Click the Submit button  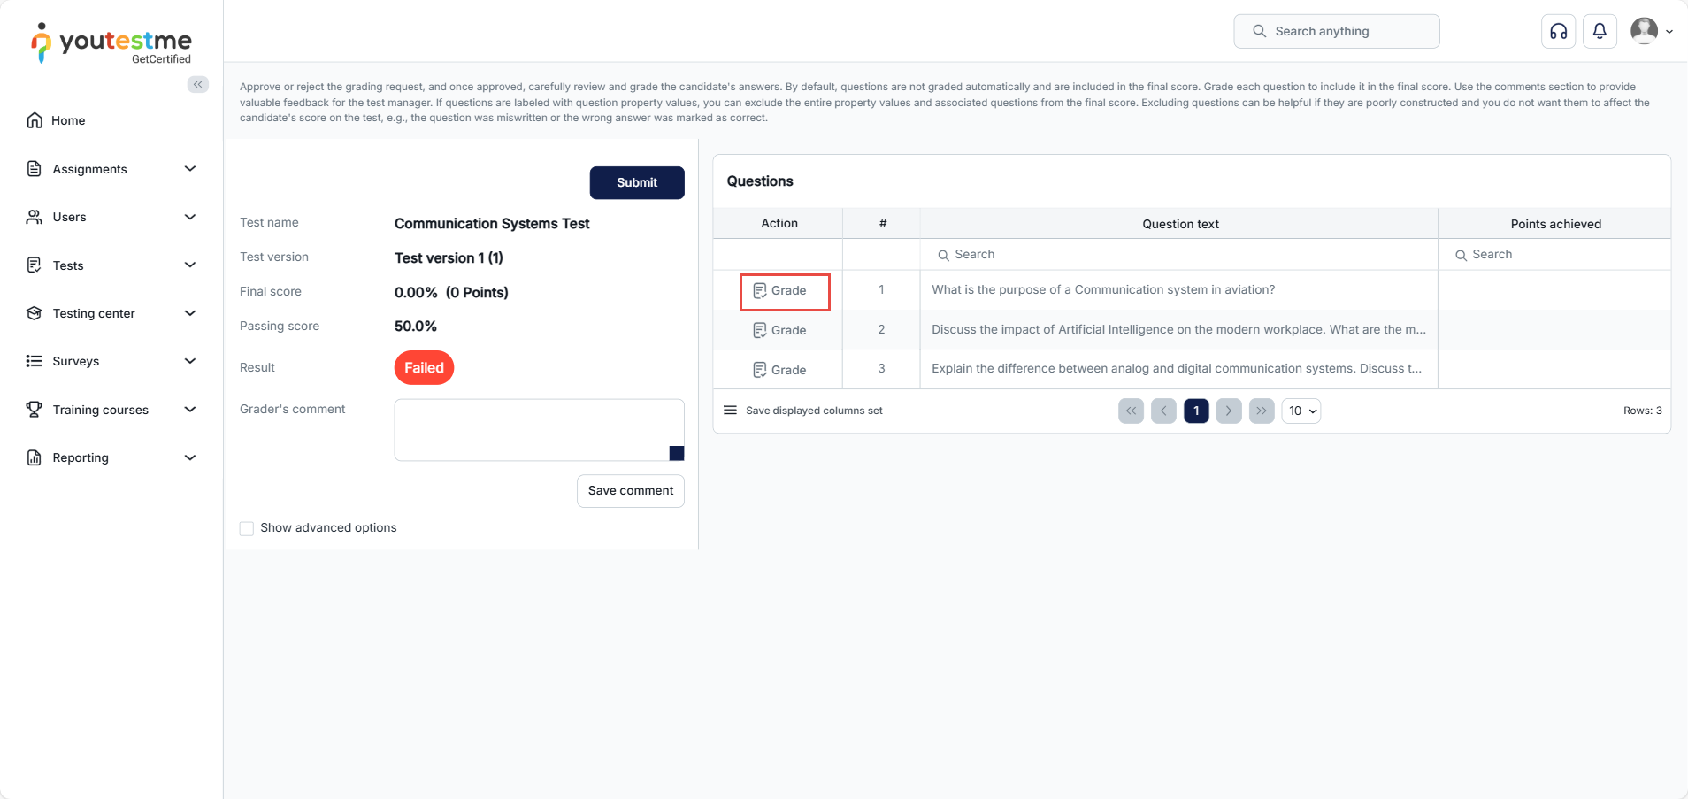(x=637, y=182)
